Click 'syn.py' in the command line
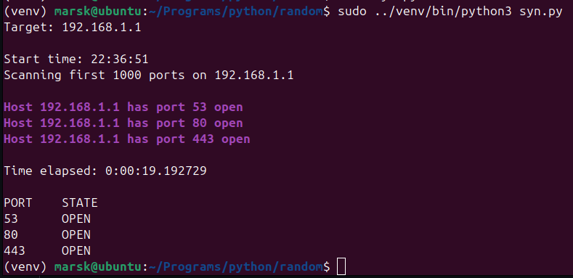Screen dimensions: 573x278 pyautogui.click(x=541, y=12)
